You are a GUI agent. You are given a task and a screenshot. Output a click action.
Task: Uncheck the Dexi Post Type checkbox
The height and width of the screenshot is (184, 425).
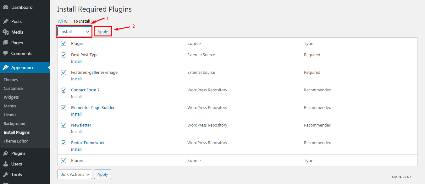(63, 55)
